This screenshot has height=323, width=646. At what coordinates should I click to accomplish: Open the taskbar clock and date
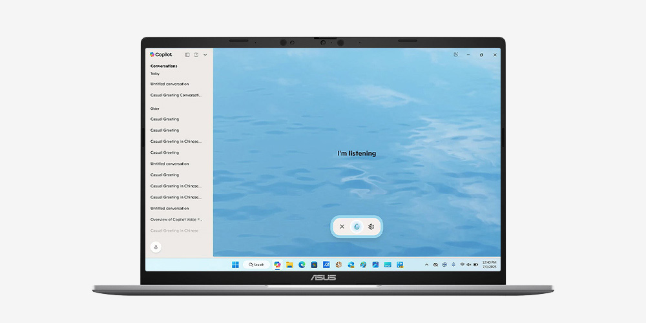pyautogui.click(x=489, y=265)
